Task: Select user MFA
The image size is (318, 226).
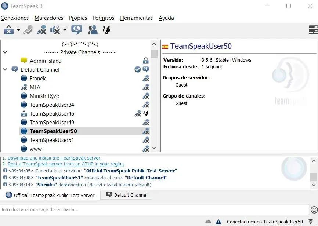Action: 35,87
